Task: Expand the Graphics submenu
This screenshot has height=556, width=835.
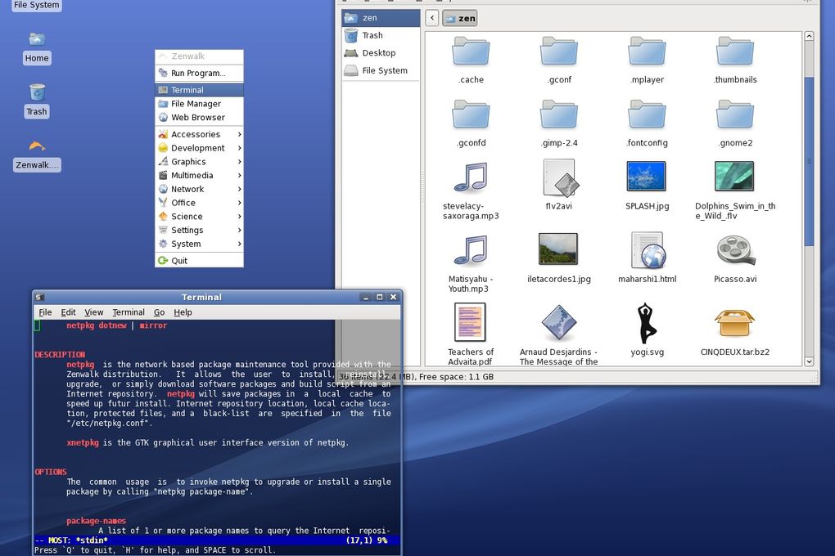Action: [x=200, y=162]
